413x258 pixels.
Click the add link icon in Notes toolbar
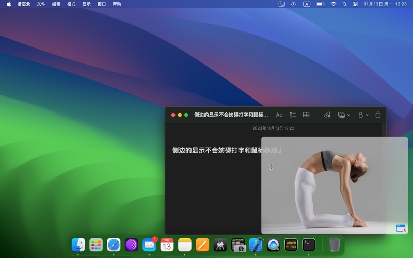coord(327,115)
